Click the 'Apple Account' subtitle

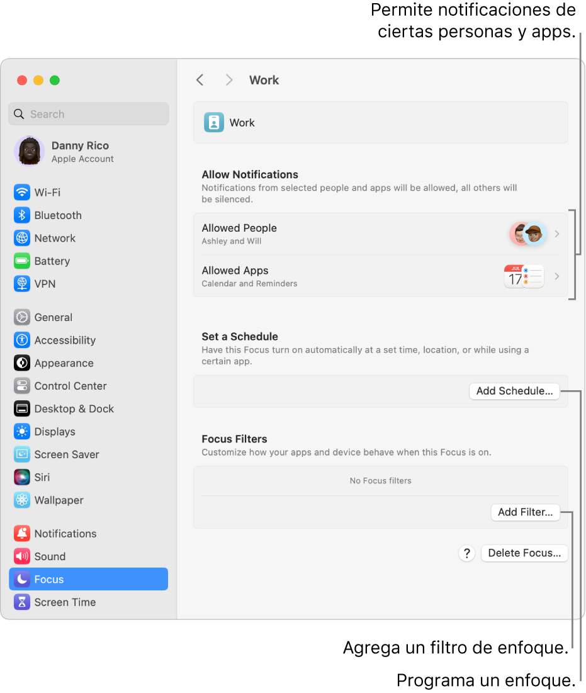click(x=82, y=159)
